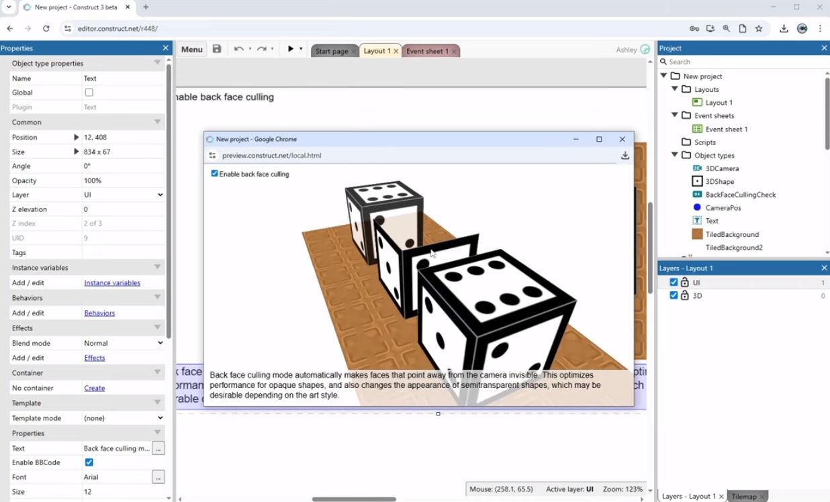Toggle the Enable BBCode checkbox
The width and height of the screenshot is (830, 502).
coord(89,462)
